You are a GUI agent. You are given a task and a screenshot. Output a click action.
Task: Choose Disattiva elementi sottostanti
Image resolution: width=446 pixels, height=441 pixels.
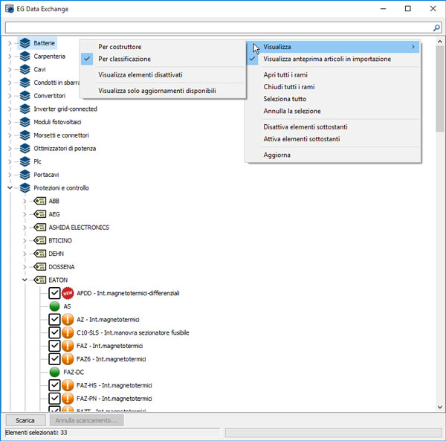[x=333, y=127]
